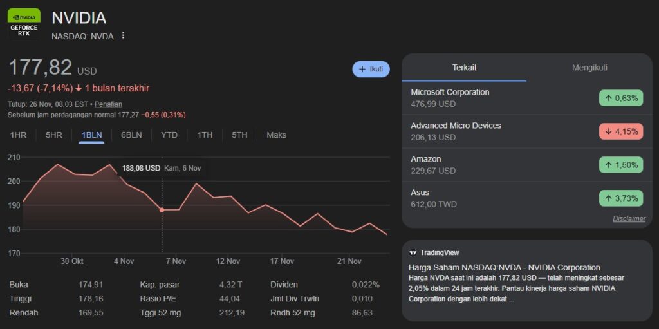Click the NVIDIA GeForce RTX logo

click(x=24, y=24)
